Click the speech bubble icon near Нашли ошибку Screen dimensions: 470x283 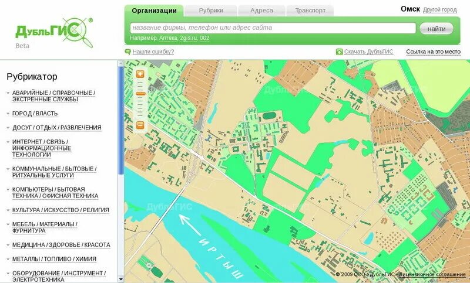pos(127,52)
